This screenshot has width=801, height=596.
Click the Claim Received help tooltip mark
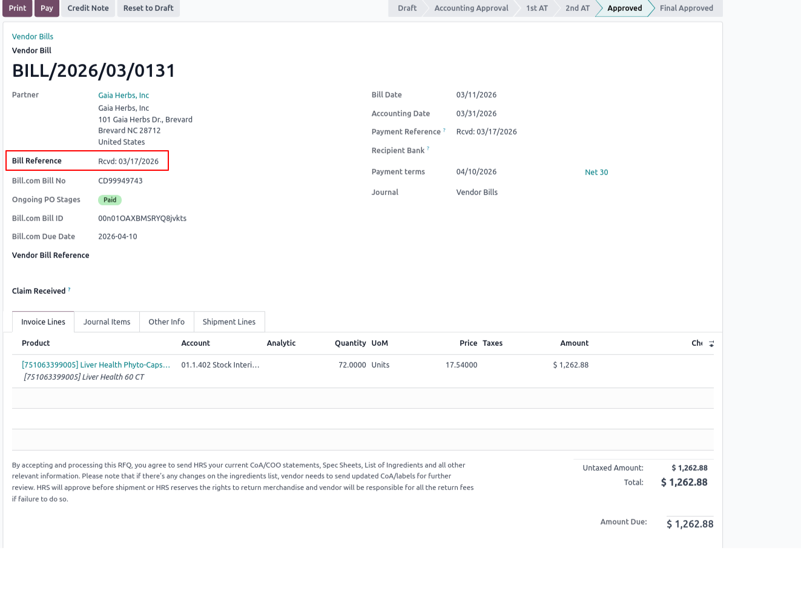coord(69,289)
